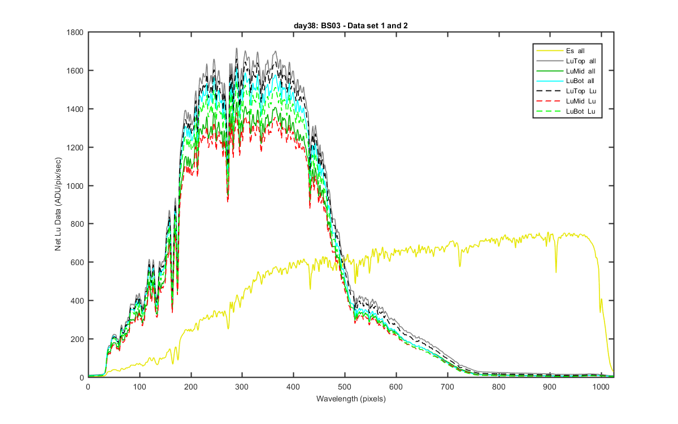Click the y-axis tick label '600'

(x=77, y=262)
